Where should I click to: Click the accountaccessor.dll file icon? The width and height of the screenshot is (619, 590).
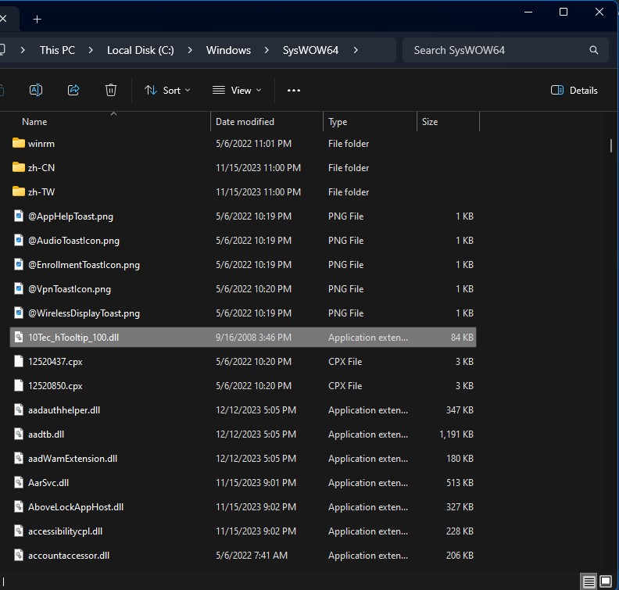[x=19, y=555]
